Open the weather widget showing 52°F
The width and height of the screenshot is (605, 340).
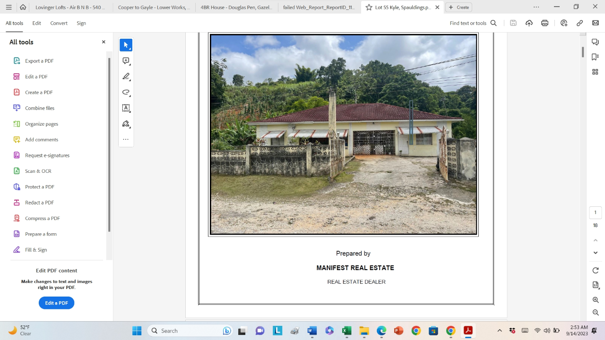tap(20, 331)
